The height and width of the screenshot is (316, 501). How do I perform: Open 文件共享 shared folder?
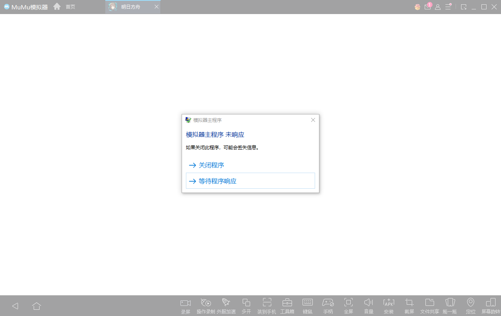(x=430, y=306)
